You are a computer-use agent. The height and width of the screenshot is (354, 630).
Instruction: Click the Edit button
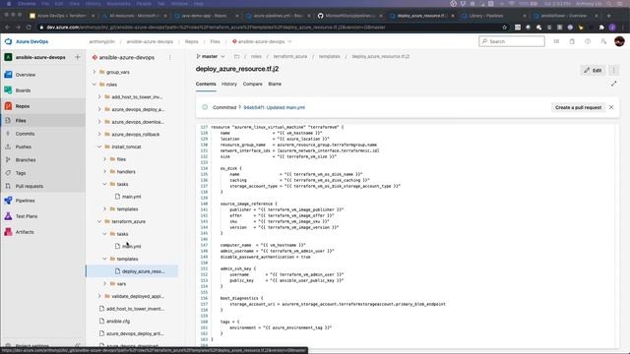pyautogui.click(x=593, y=70)
